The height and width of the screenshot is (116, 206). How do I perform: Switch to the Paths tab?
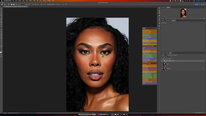coord(167,53)
